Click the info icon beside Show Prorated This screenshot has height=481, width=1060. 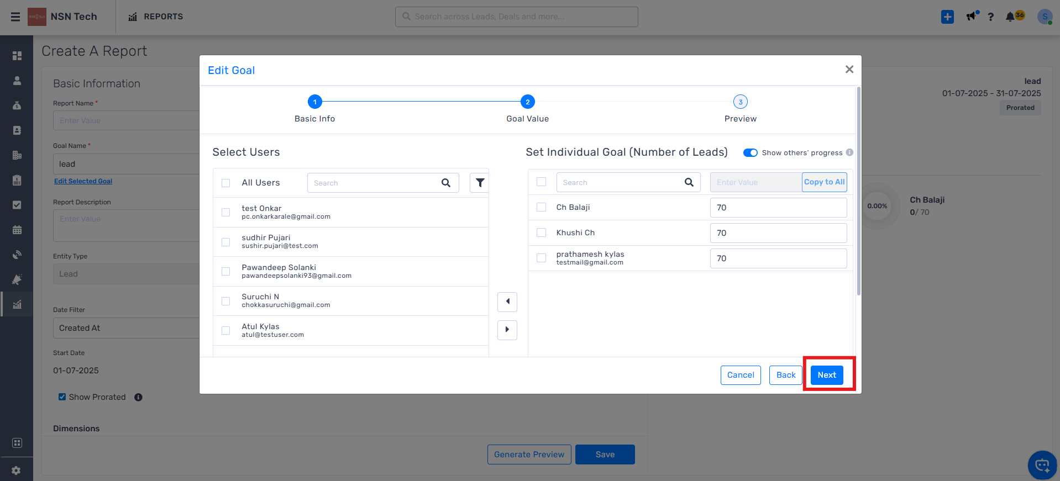pos(138,397)
